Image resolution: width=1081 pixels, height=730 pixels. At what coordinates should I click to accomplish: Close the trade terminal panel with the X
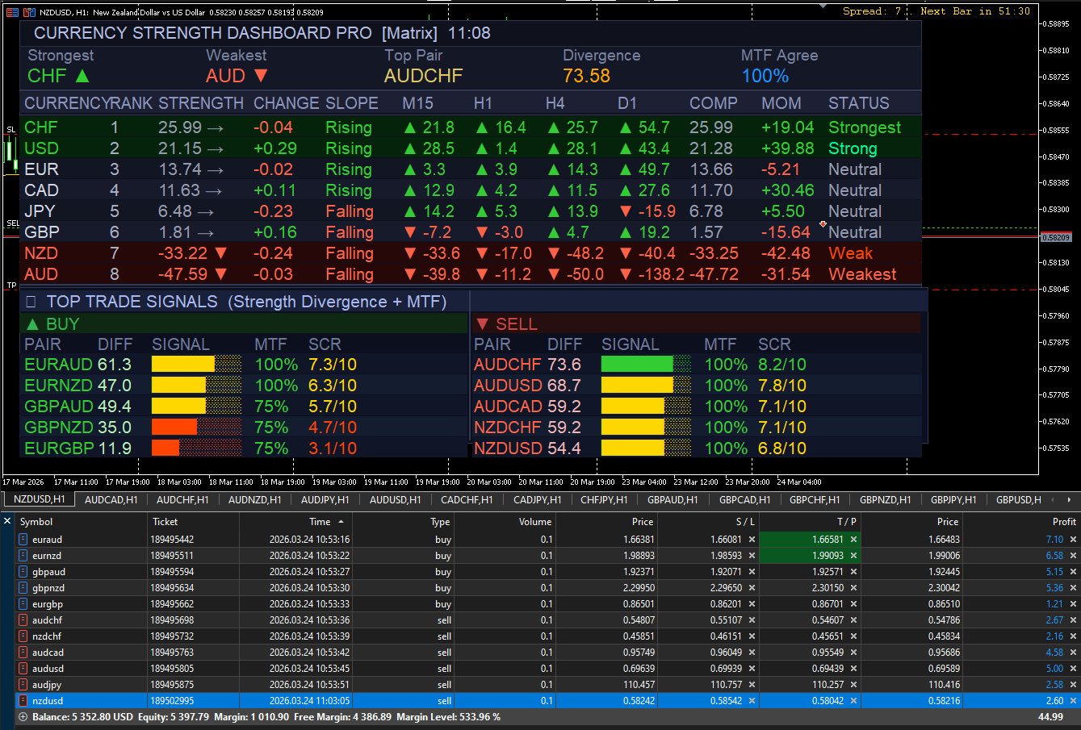tap(7, 521)
